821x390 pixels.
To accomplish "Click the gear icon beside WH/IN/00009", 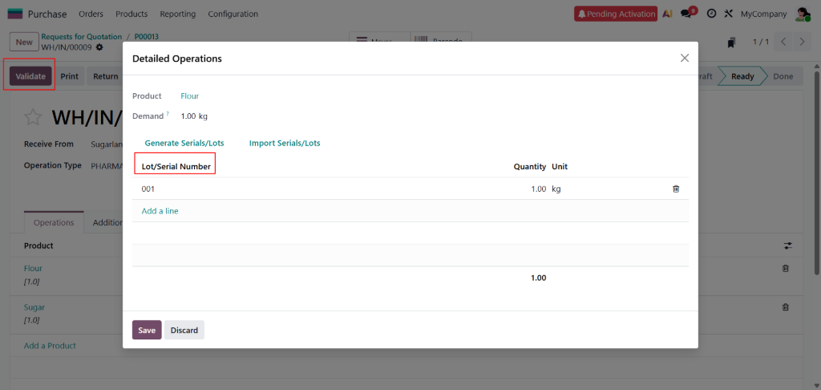I will (99, 47).
